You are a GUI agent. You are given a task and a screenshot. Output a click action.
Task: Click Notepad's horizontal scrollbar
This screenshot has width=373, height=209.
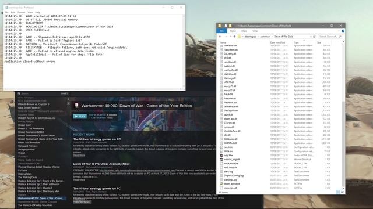tap(93, 89)
